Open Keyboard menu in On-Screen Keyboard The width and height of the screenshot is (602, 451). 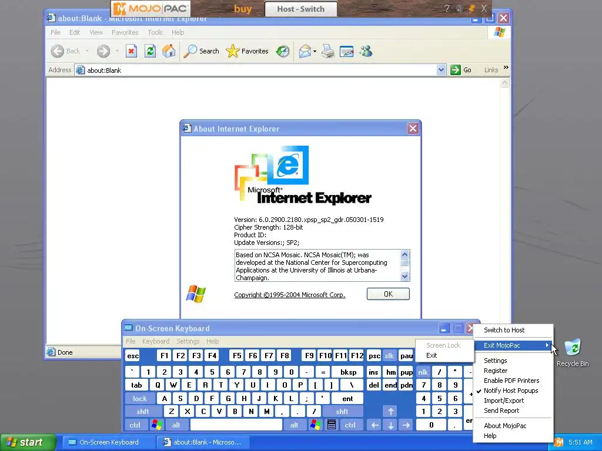coord(155,341)
